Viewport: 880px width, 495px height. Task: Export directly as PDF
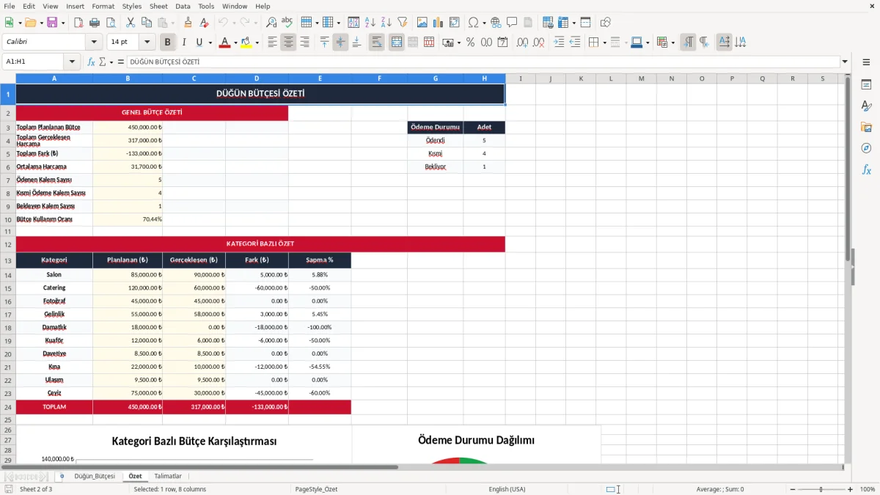[x=78, y=23]
